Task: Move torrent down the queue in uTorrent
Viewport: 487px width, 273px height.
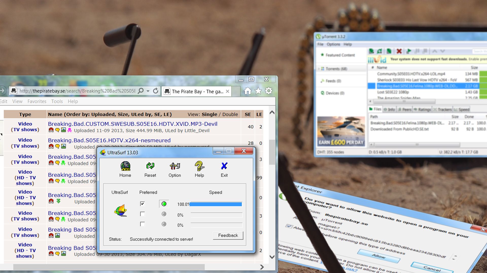Action: 443,51
